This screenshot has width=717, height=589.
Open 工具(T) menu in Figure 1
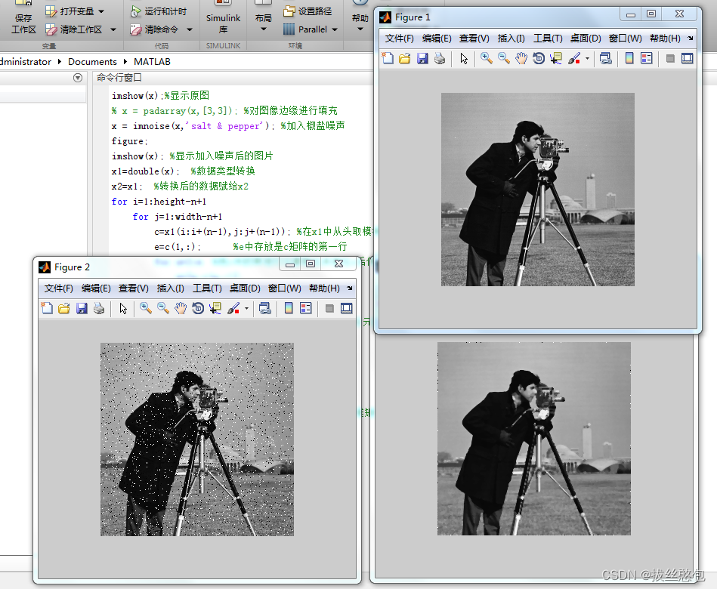(548, 39)
